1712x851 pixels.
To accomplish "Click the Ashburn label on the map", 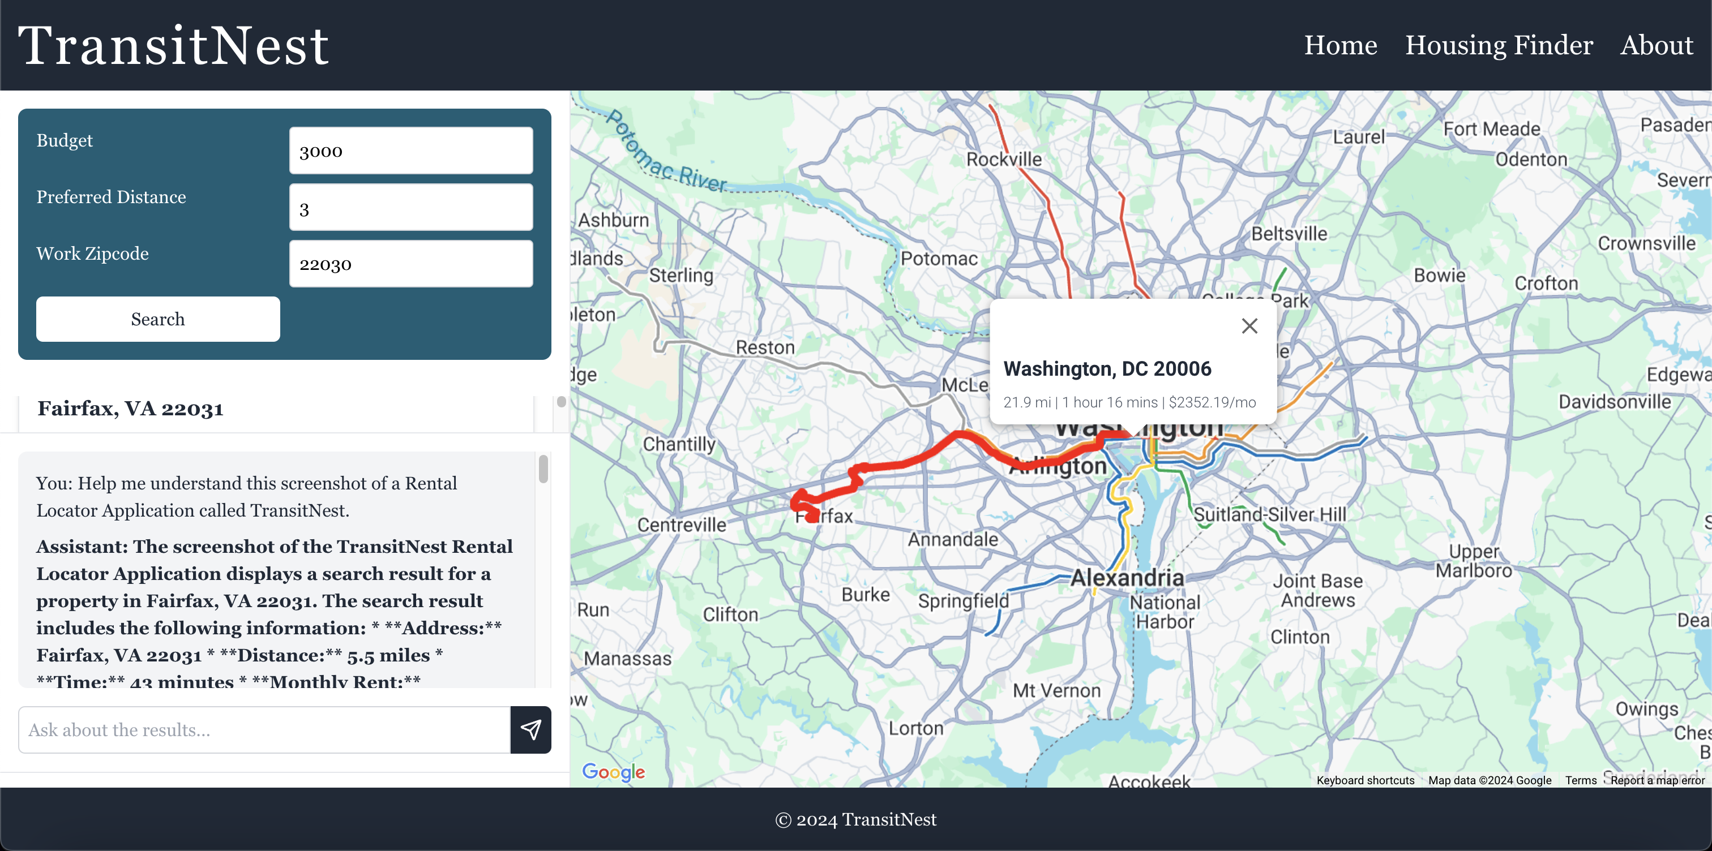I will (x=613, y=219).
